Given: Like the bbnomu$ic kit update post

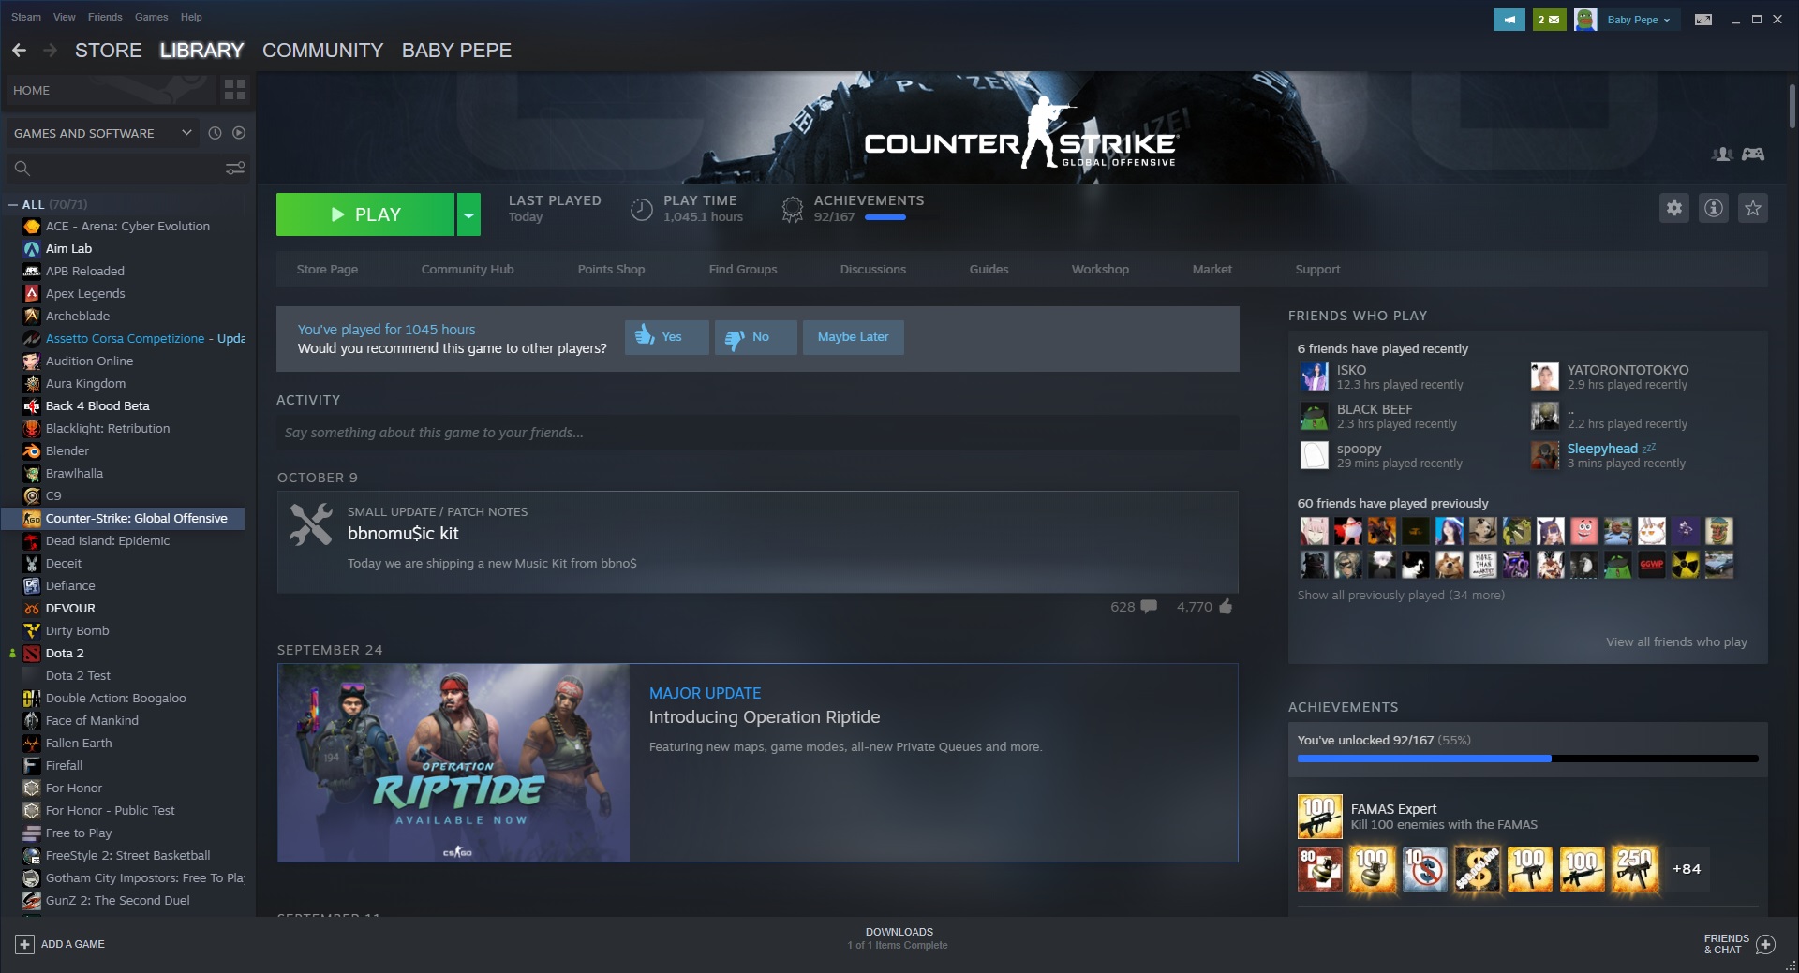Looking at the screenshot, I should click(x=1226, y=607).
